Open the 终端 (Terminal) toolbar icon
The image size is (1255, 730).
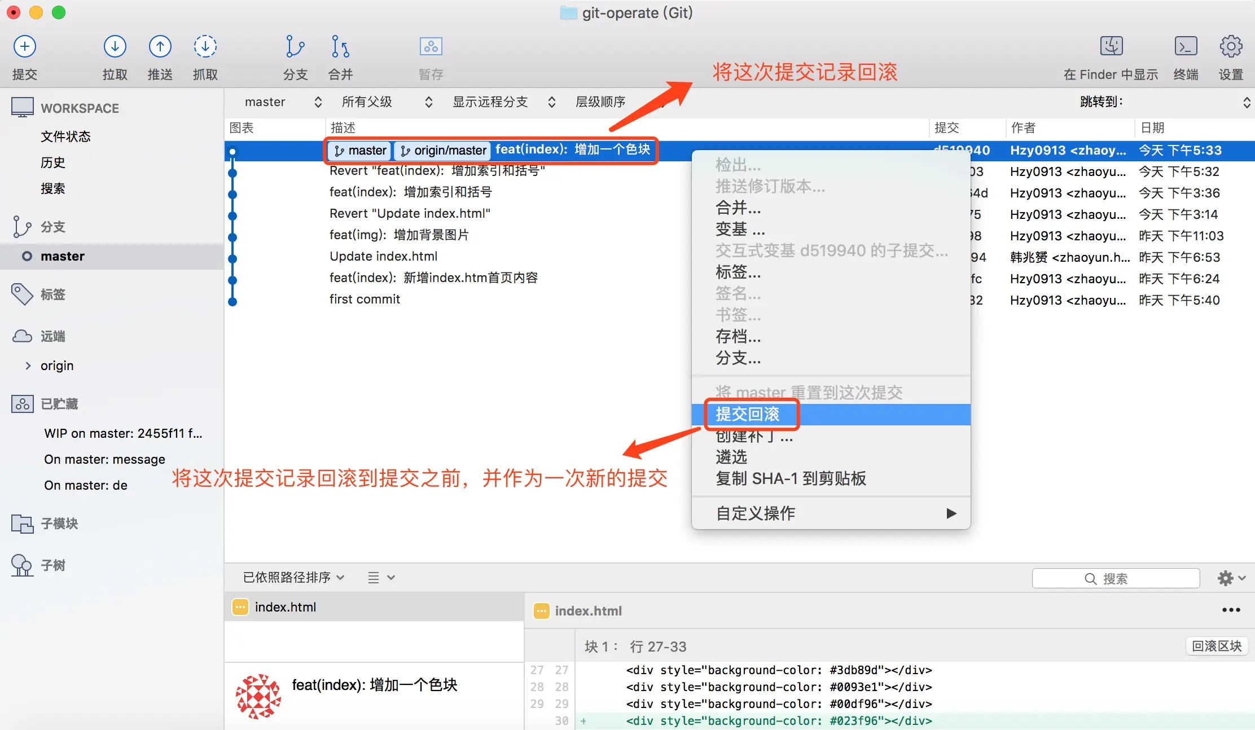[1186, 46]
